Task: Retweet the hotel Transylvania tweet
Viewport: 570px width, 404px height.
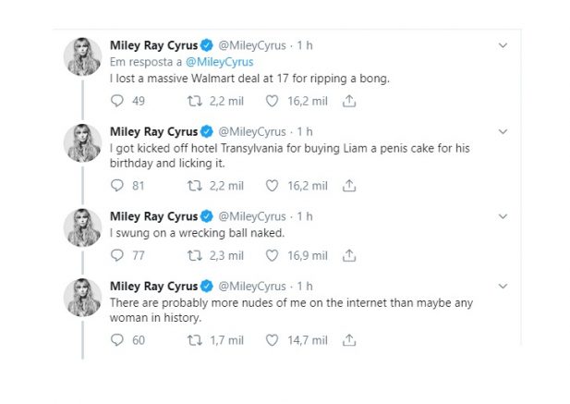Action: click(x=195, y=186)
